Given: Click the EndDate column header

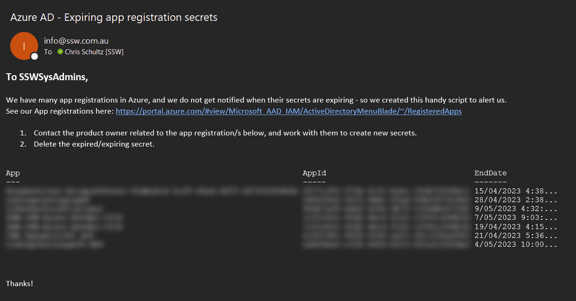Looking at the screenshot, I should [490, 173].
